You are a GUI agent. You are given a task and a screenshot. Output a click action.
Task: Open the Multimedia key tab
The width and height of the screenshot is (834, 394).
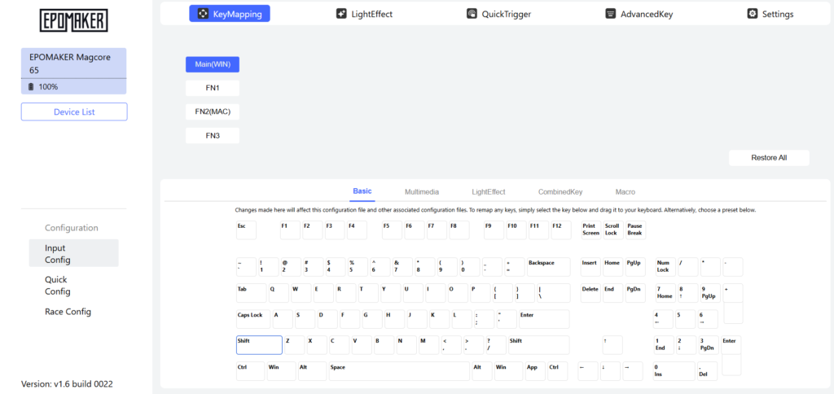[422, 192]
